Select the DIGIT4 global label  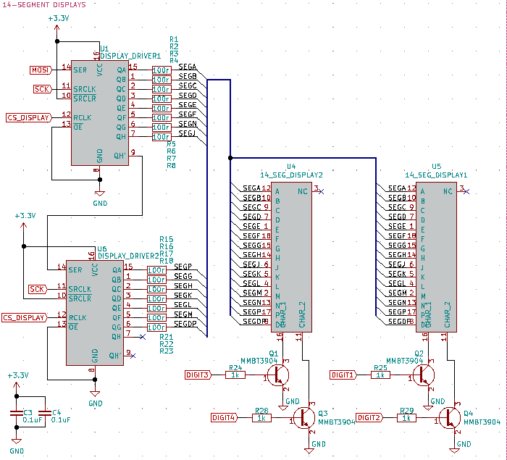pyautogui.click(x=224, y=418)
